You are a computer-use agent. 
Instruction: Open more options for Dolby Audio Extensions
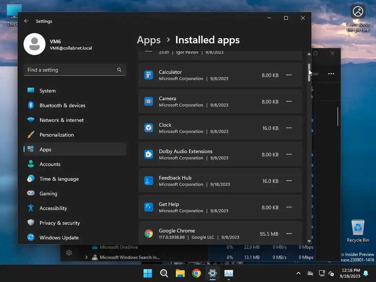289,154
